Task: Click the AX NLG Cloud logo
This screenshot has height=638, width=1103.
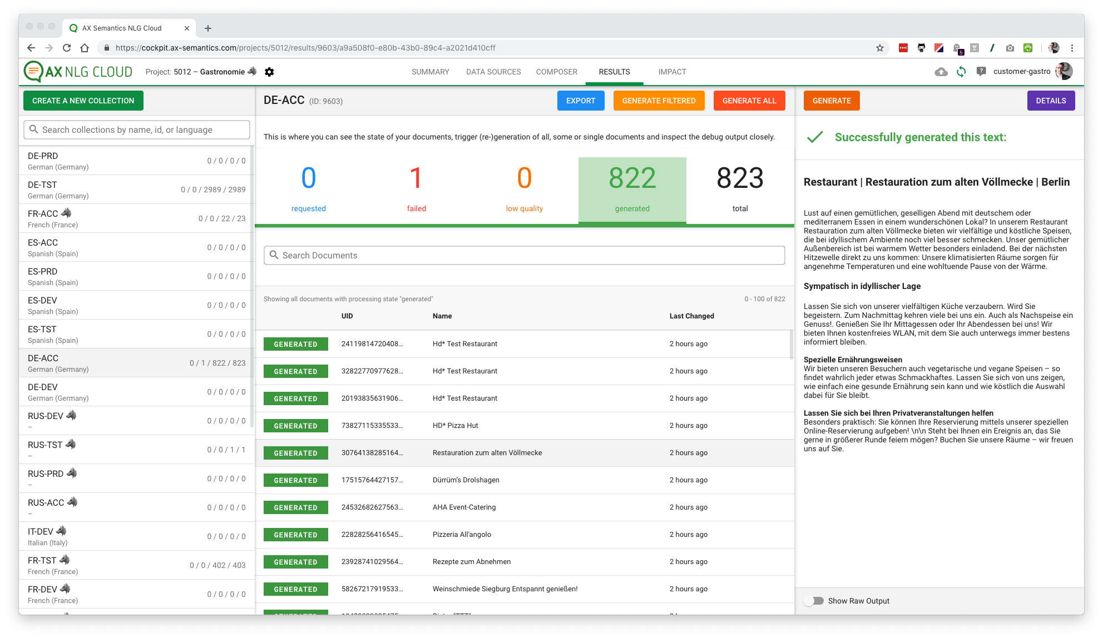Action: point(78,72)
